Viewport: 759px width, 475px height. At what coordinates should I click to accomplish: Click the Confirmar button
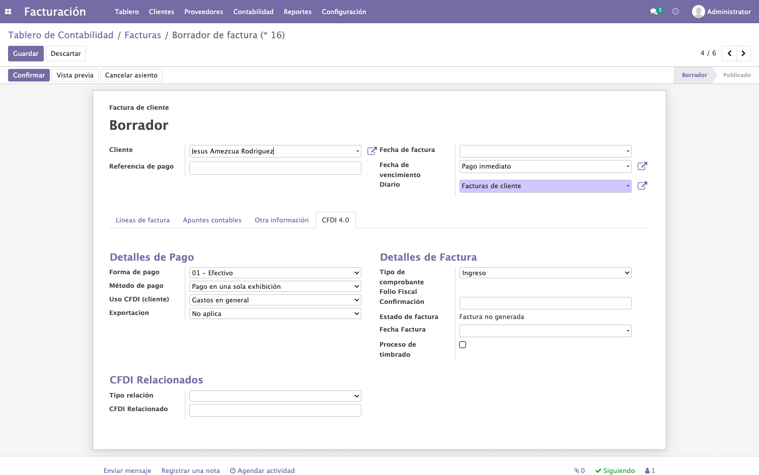[x=29, y=75]
